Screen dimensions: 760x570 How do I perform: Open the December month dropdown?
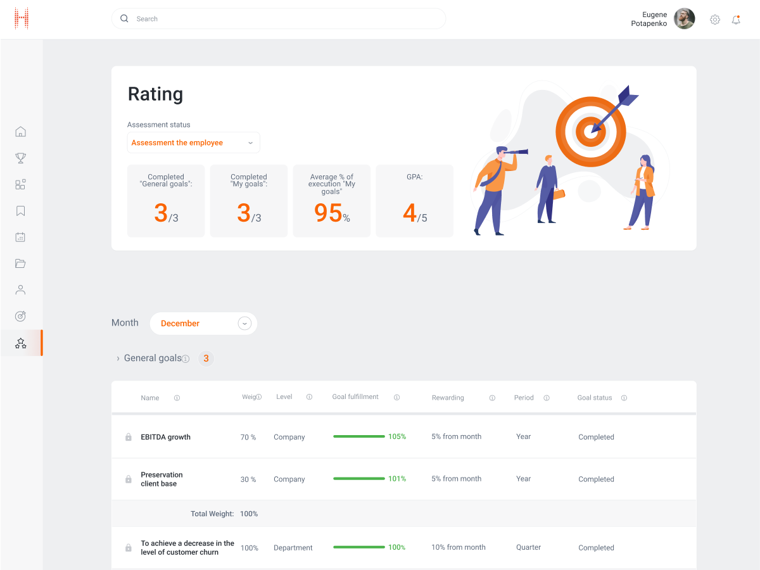[203, 324]
